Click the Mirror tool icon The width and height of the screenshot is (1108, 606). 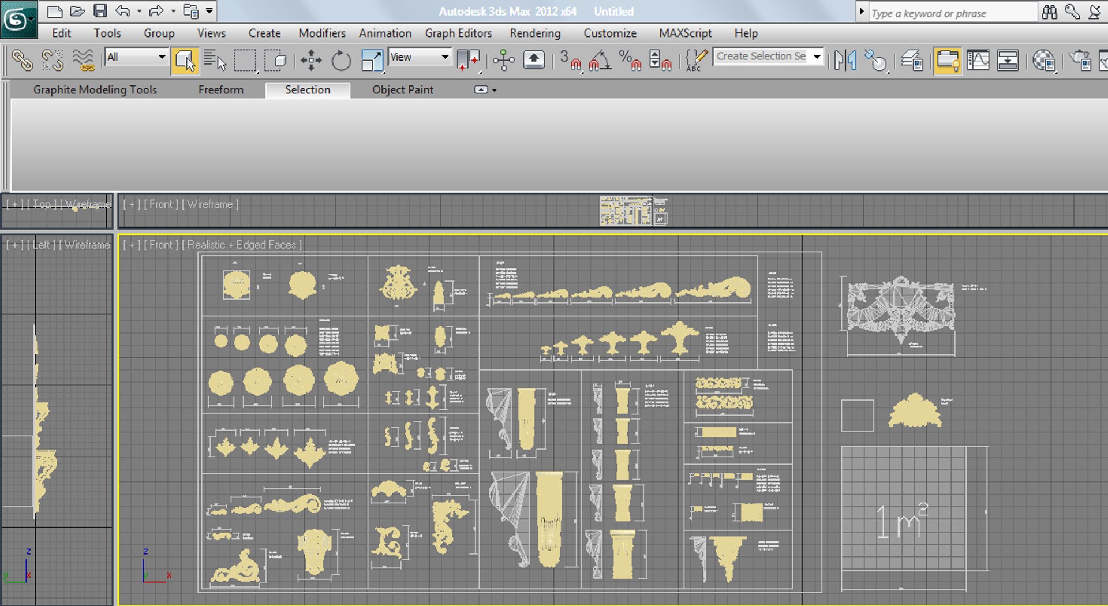click(x=845, y=60)
